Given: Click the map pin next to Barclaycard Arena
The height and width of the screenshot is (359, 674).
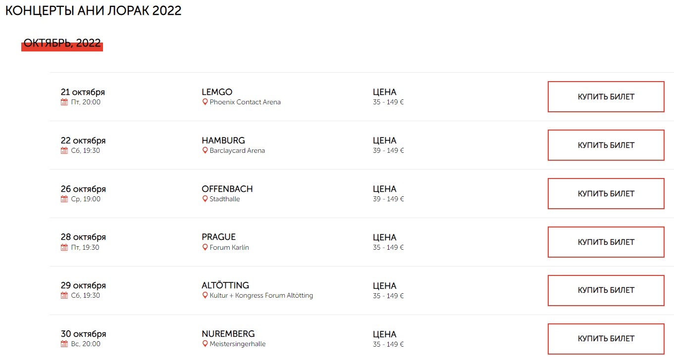Looking at the screenshot, I should tap(205, 151).
